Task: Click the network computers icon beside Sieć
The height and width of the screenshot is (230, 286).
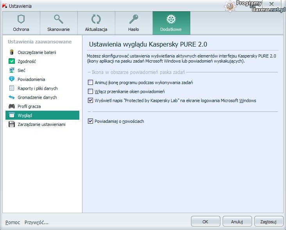Action: click(x=12, y=70)
